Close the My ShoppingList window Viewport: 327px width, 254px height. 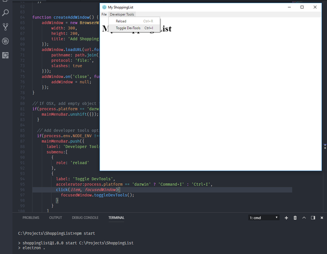coord(315,7)
